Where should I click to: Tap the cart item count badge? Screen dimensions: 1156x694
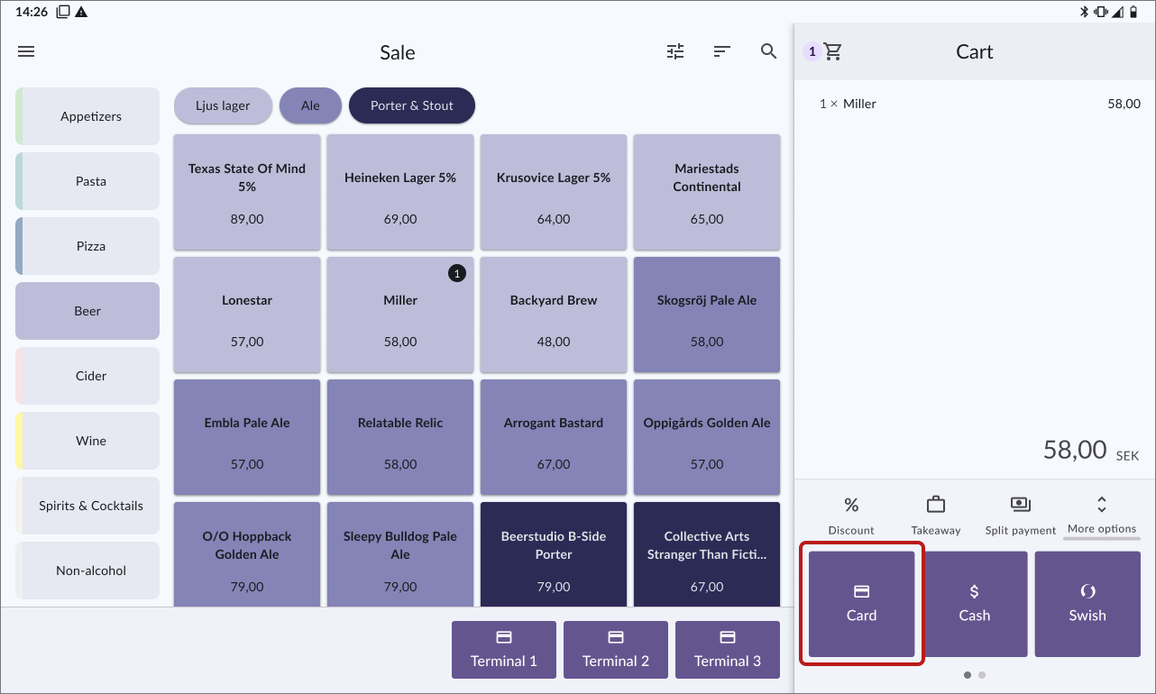pos(812,52)
